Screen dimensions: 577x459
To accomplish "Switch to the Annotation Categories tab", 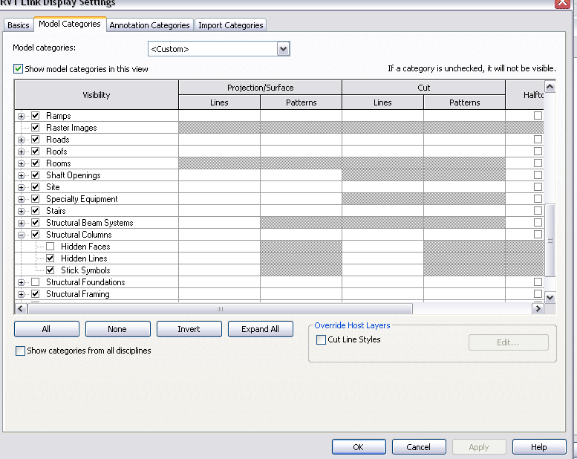I will (x=149, y=25).
